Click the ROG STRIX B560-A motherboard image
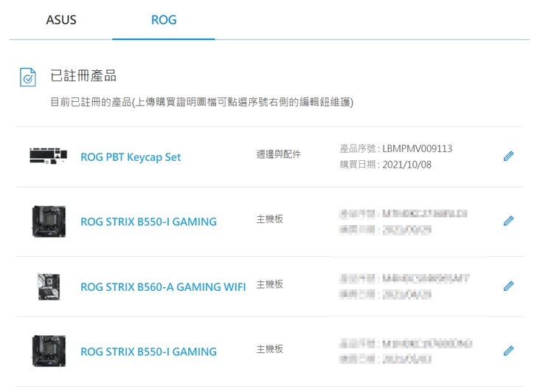 [x=49, y=286]
